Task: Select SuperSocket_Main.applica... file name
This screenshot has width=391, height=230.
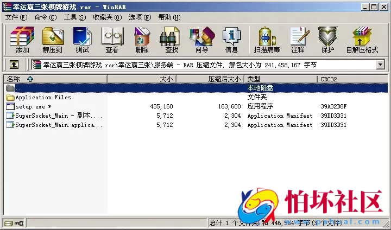Action: 59,125
